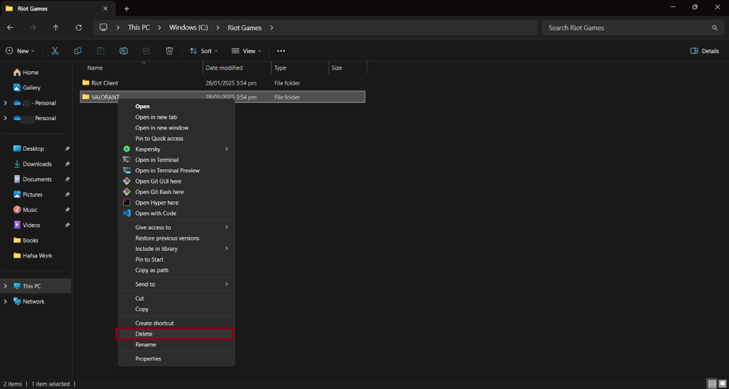
Task: Expand the Give access to submenu
Action: point(177,227)
